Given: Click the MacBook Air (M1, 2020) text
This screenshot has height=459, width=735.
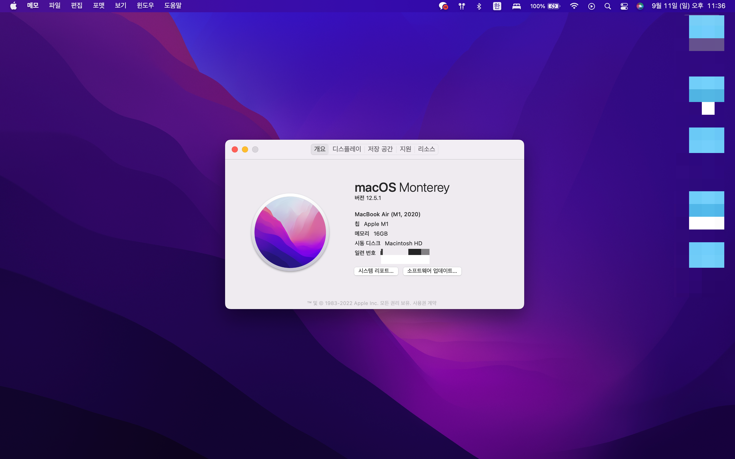Looking at the screenshot, I should tap(388, 214).
